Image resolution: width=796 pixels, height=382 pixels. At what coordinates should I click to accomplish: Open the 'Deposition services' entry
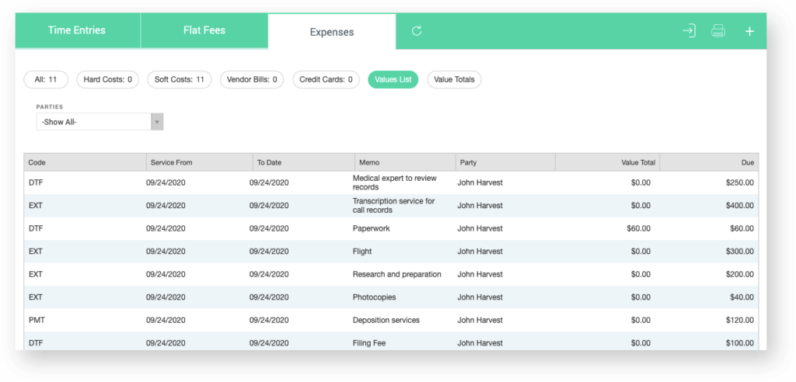click(x=386, y=320)
